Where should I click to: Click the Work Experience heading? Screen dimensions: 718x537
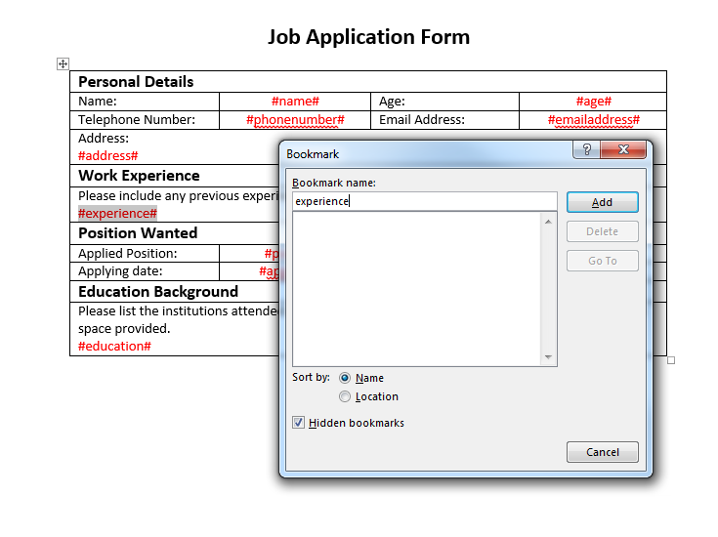pos(139,176)
